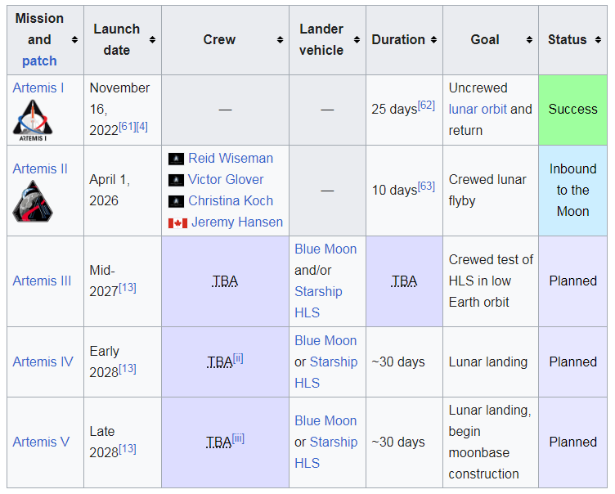Click the TBA crew cell for Artemis III
The width and height of the screenshot is (615, 494).
point(225,281)
